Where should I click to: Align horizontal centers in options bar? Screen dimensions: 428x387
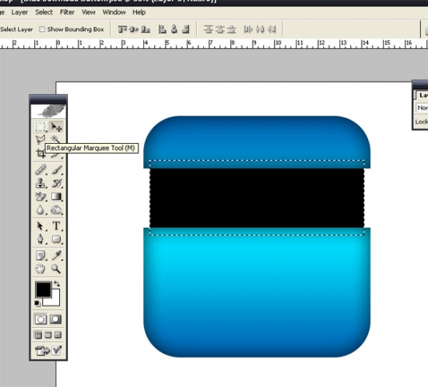174,30
